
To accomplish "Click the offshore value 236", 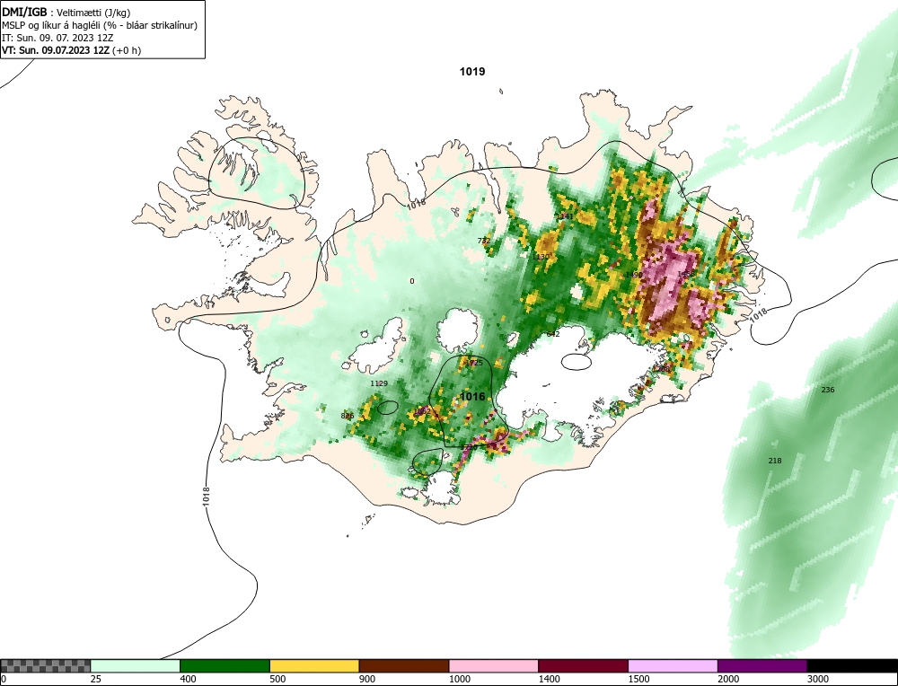I will (x=828, y=390).
